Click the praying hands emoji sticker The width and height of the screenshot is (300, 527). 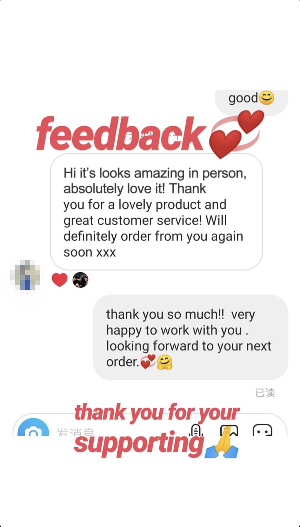click(222, 442)
